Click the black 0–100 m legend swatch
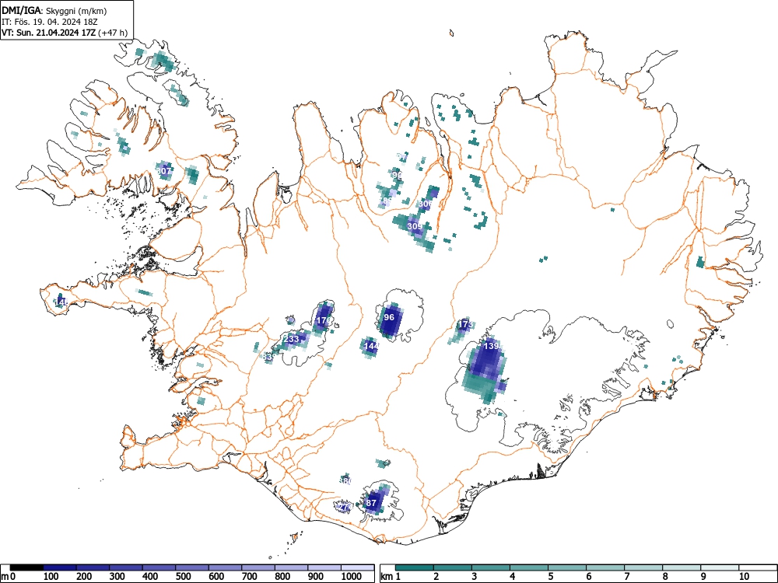 click(x=26, y=567)
